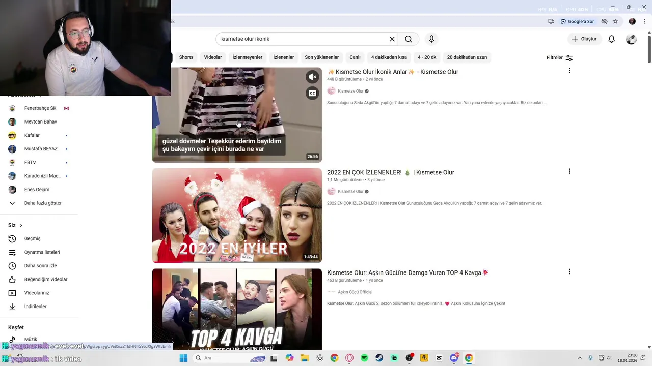Toggle captions with the CC icon
Viewport: 652px width, 366px height.
coord(312,93)
